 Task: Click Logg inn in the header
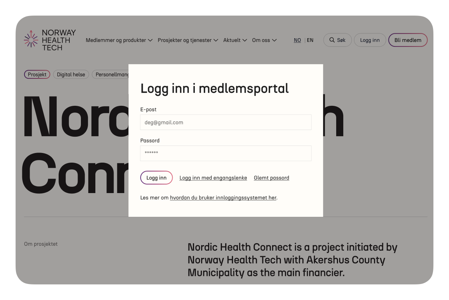click(x=370, y=40)
